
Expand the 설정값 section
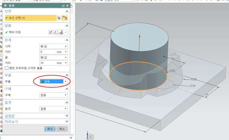[67, 116]
